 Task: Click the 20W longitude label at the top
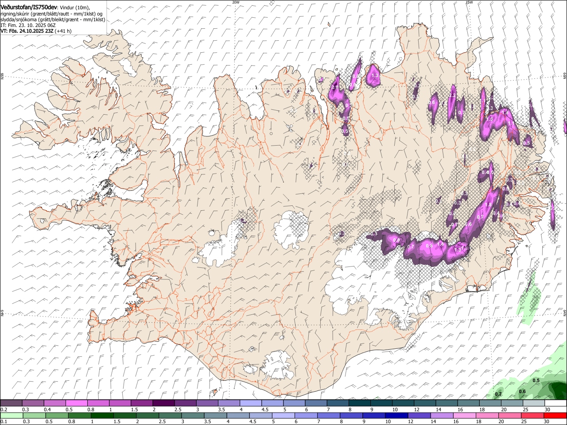236,2
